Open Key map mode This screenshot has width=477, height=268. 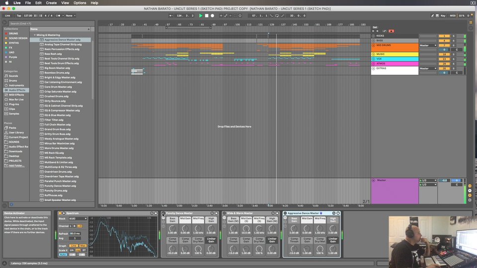pos(443,15)
